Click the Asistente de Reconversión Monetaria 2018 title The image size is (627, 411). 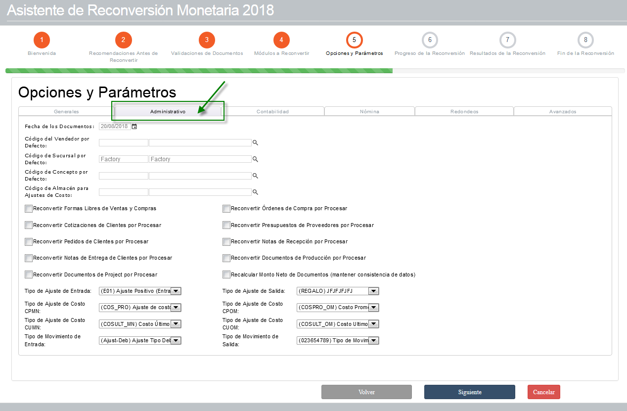click(x=140, y=10)
